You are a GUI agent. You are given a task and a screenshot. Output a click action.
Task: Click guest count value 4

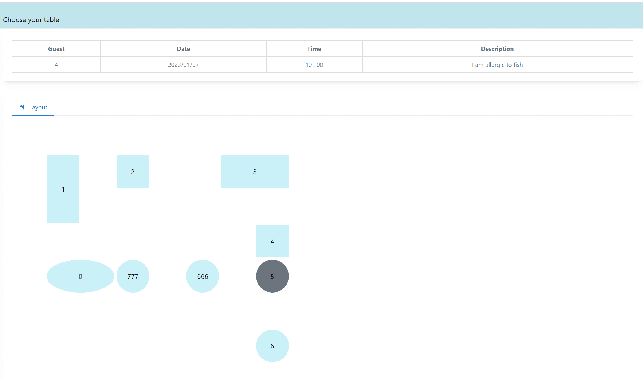point(56,65)
